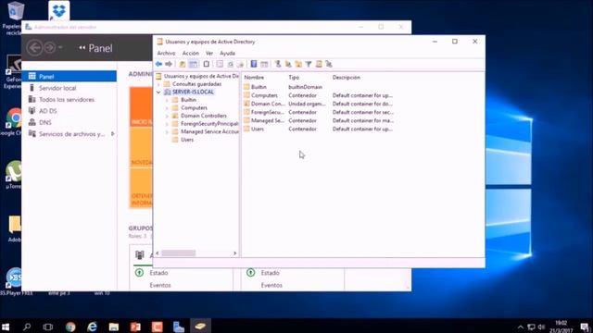The height and width of the screenshot is (333, 593).
Task: Expand the Builtin node in the tree
Action: (167, 100)
